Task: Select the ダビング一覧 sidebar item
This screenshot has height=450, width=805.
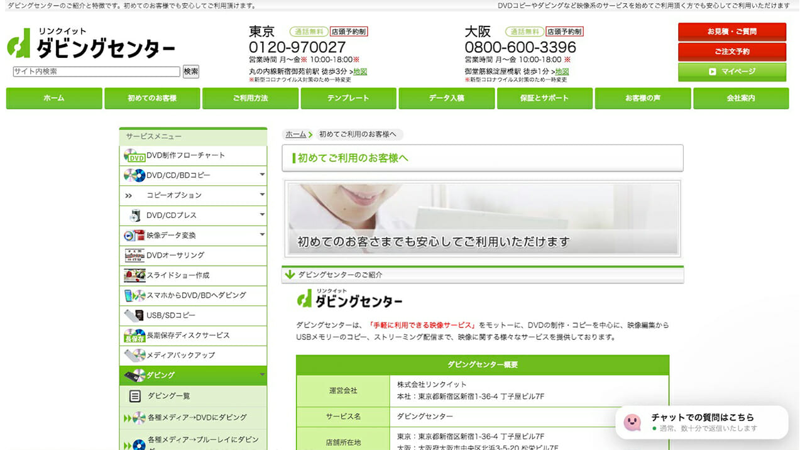Action: click(x=193, y=396)
